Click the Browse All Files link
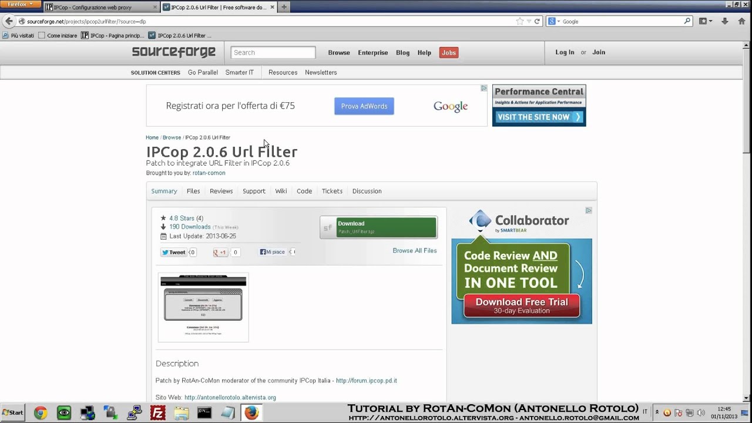 pos(415,250)
